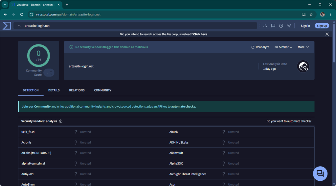
Task: Open the notifications chat bubble icon
Action: pos(273,26)
